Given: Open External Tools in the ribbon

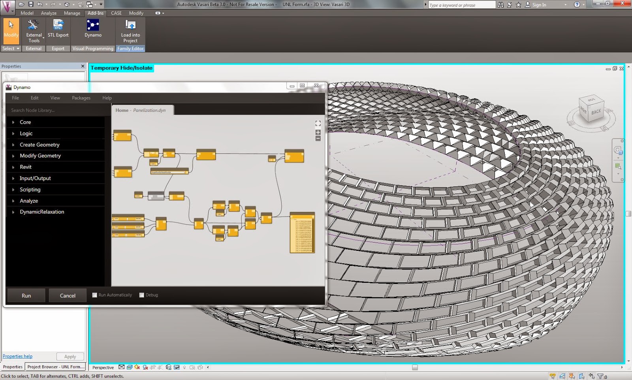Looking at the screenshot, I should pos(34,31).
